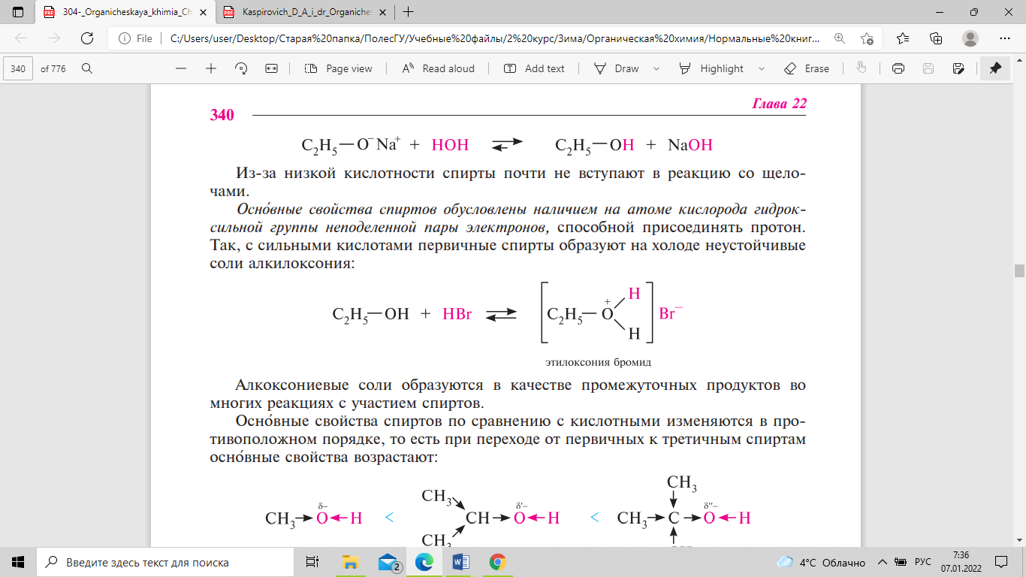Click the Windows taskbar search box
Image resolution: width=1026 pixels, height=577 pixels.
165,562
